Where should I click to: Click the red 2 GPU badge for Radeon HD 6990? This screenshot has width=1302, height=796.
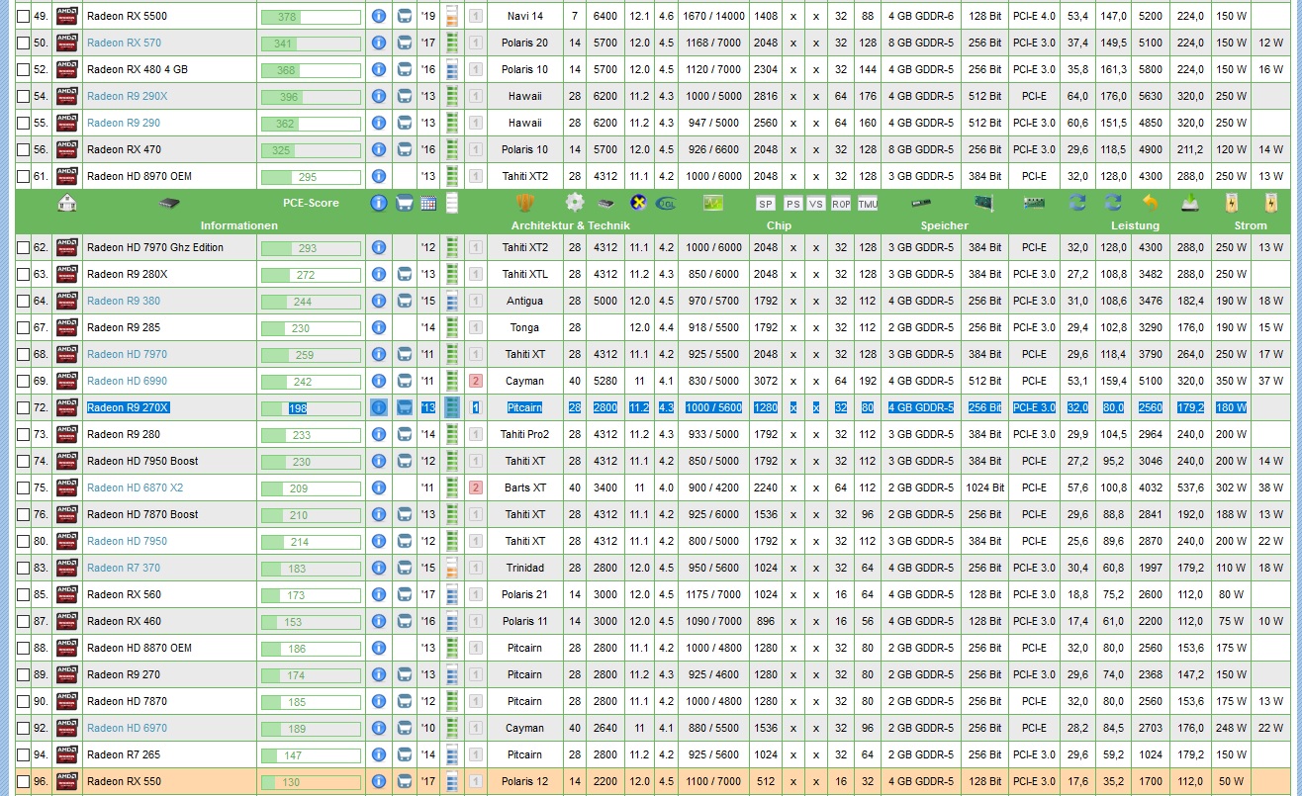click(x=476, y=381)
